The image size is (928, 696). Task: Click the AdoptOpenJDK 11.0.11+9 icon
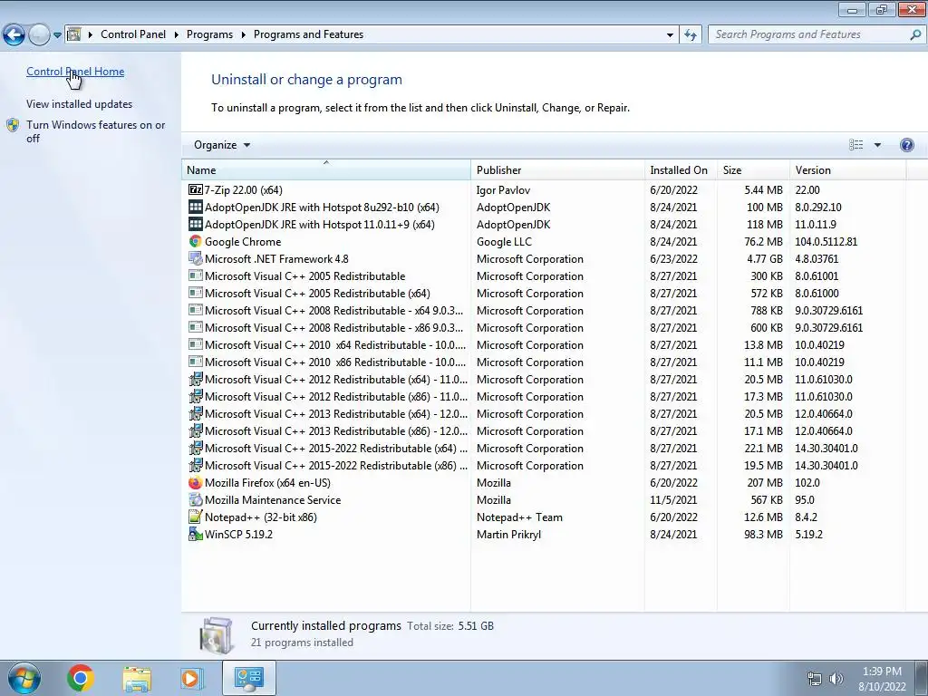point(196,225)
